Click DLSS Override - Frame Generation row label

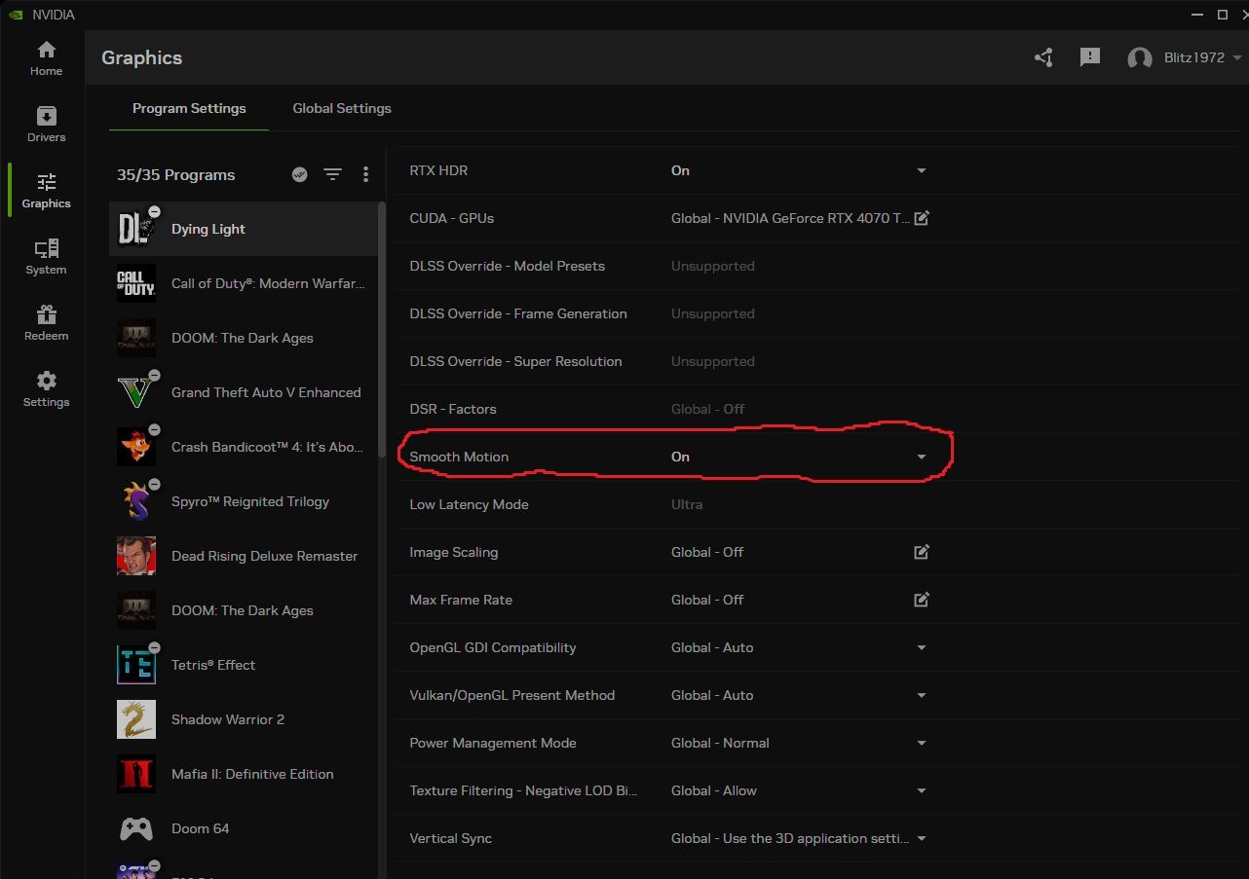click(x=518, y=313)
